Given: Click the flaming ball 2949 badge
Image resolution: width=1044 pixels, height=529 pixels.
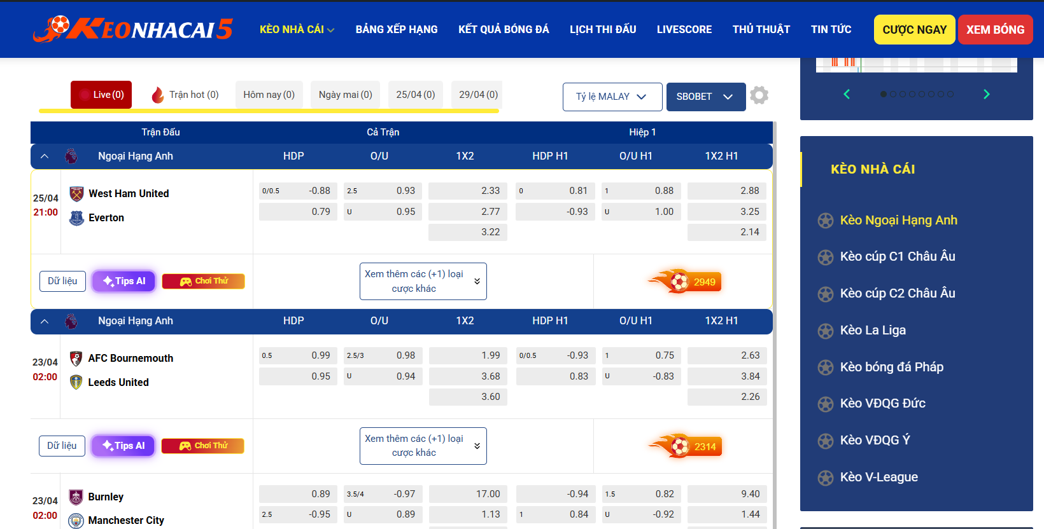Looking at the screenshot, I should click(684, 281).
